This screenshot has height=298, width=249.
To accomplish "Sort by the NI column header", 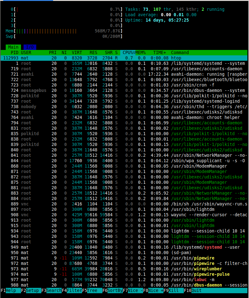I will pos(64,53).
